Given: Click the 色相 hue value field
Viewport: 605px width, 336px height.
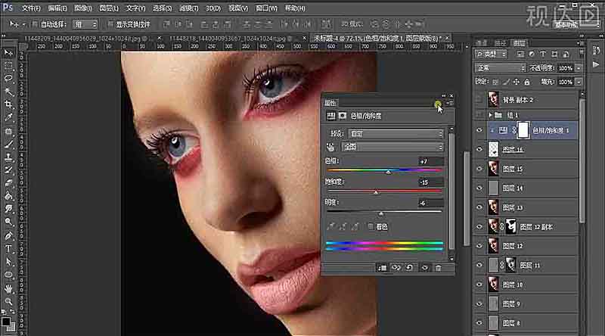Looking at the screenshot, I should tap(430, 161).
